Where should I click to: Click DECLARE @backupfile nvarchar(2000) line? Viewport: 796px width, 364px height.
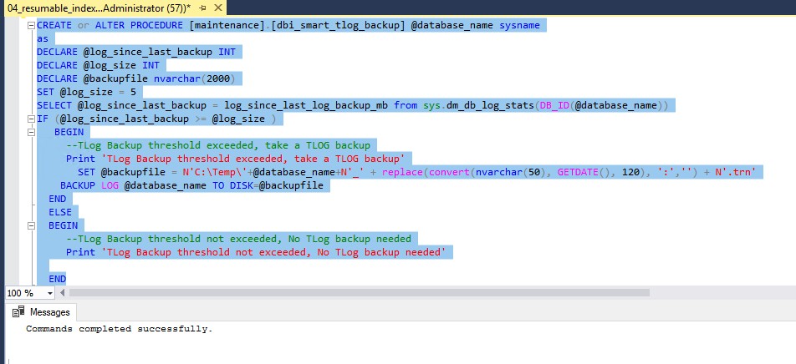pyautogui.click(x=136, y=78)
